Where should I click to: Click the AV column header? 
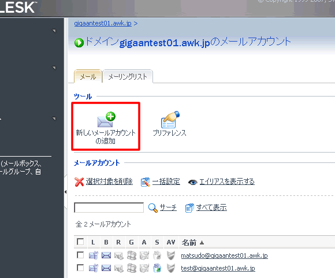pyautogui.click(x=171, y=242)
